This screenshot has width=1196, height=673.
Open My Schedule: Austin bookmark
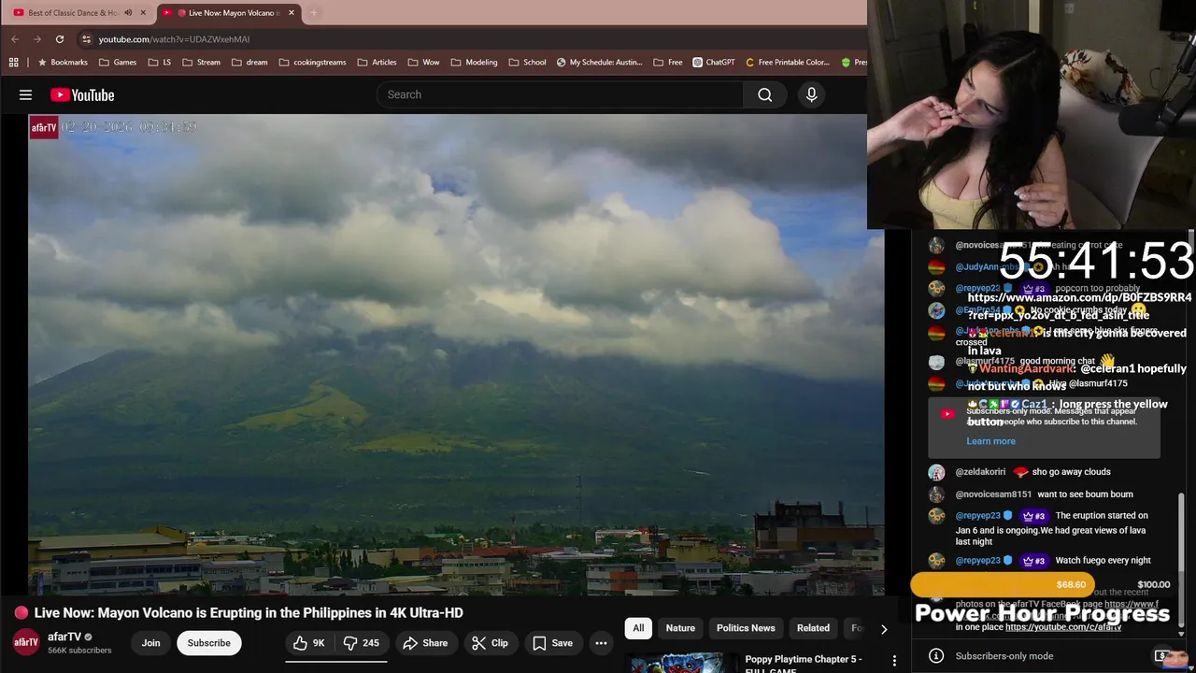(x=599, y=63)
